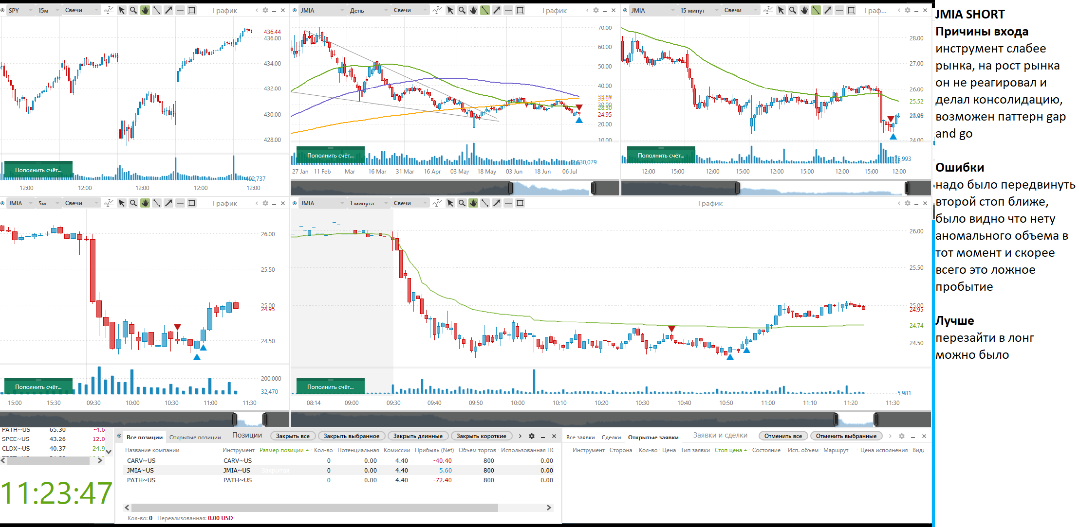Click Закрыть длинные button

pos(418,436)
